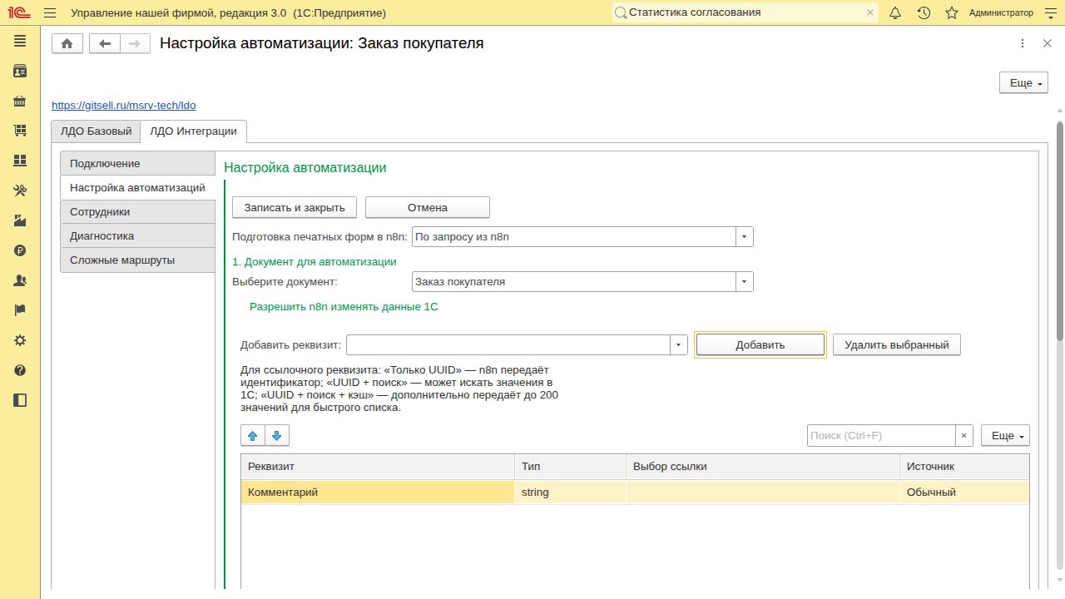Open the tiles dashboard section icon
1065x599 pixels.
20,161
